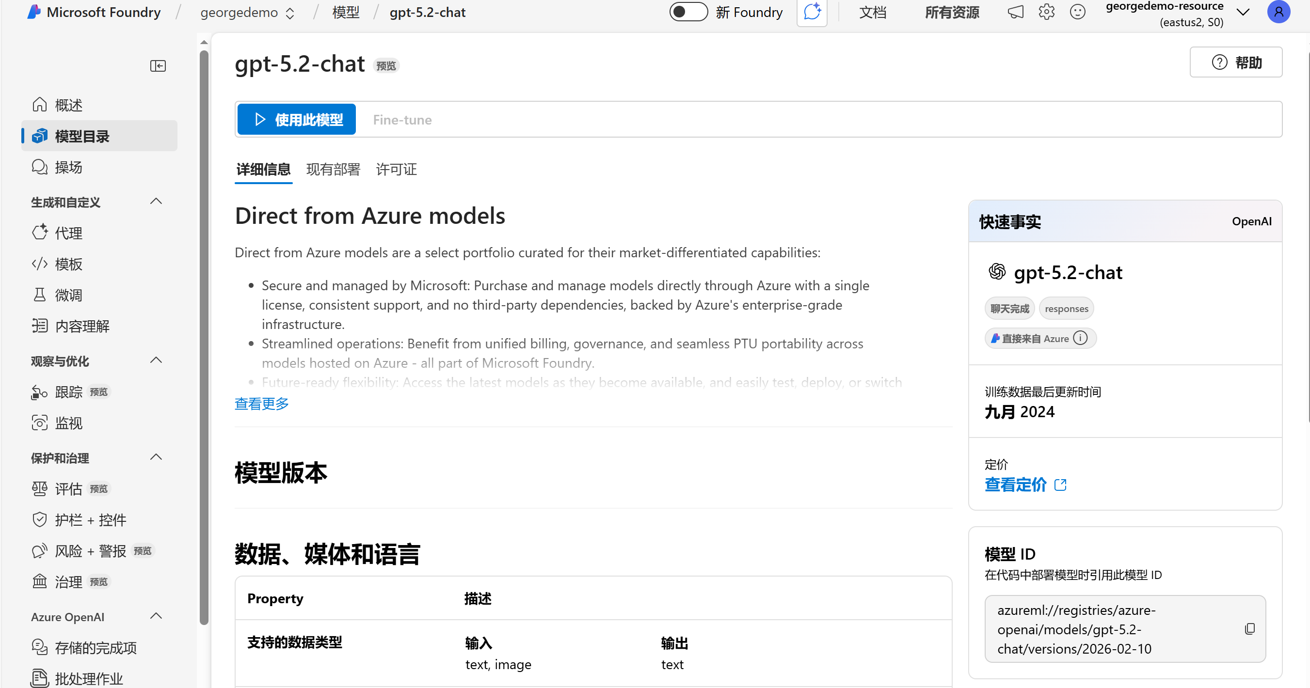Collapse the 生成和自定义 section
The height and width of the screenshot is (688, 1310).
(x=156, y=201)
